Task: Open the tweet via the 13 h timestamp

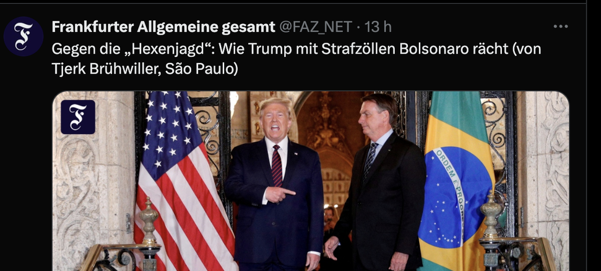Action: pyautogui.click(x=378, y=27)
